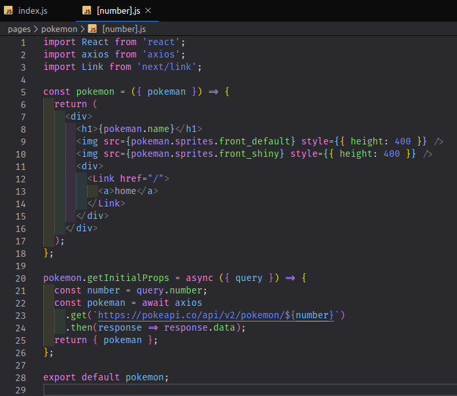Click the JS file icon on index.js tab
This screenshot has width=457, height=396.
point(8,11)
